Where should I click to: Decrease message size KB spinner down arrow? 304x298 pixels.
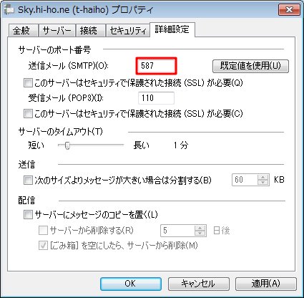[263, 183]
